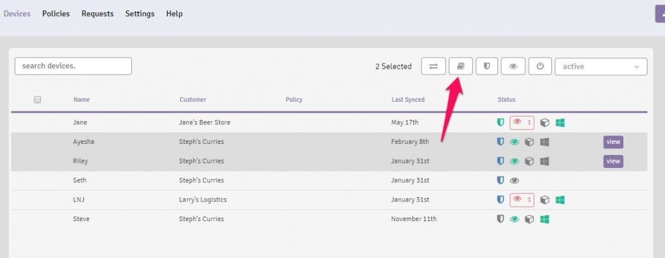665x258 pixels.
Task: Open the Policies menu
Action: click(x=56, y=14)
